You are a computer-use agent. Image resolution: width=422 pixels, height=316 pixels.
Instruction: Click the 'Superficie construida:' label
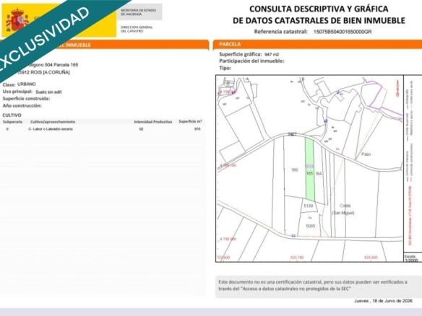(x=26, y=99)
